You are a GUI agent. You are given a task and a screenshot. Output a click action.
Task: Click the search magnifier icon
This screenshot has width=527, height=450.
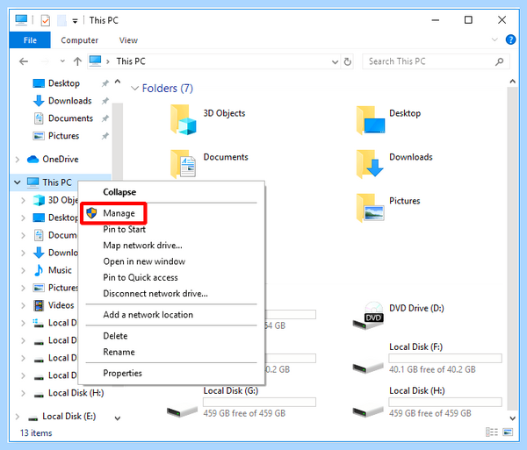(500, 61)
